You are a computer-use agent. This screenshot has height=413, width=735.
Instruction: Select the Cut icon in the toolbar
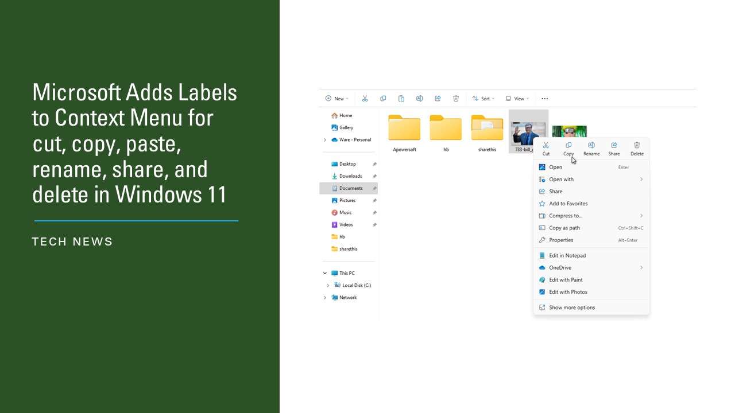365,98
